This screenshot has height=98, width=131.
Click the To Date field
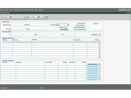(36, 29)
